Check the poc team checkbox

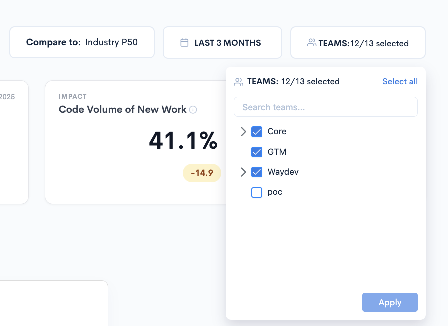point(257,192)
